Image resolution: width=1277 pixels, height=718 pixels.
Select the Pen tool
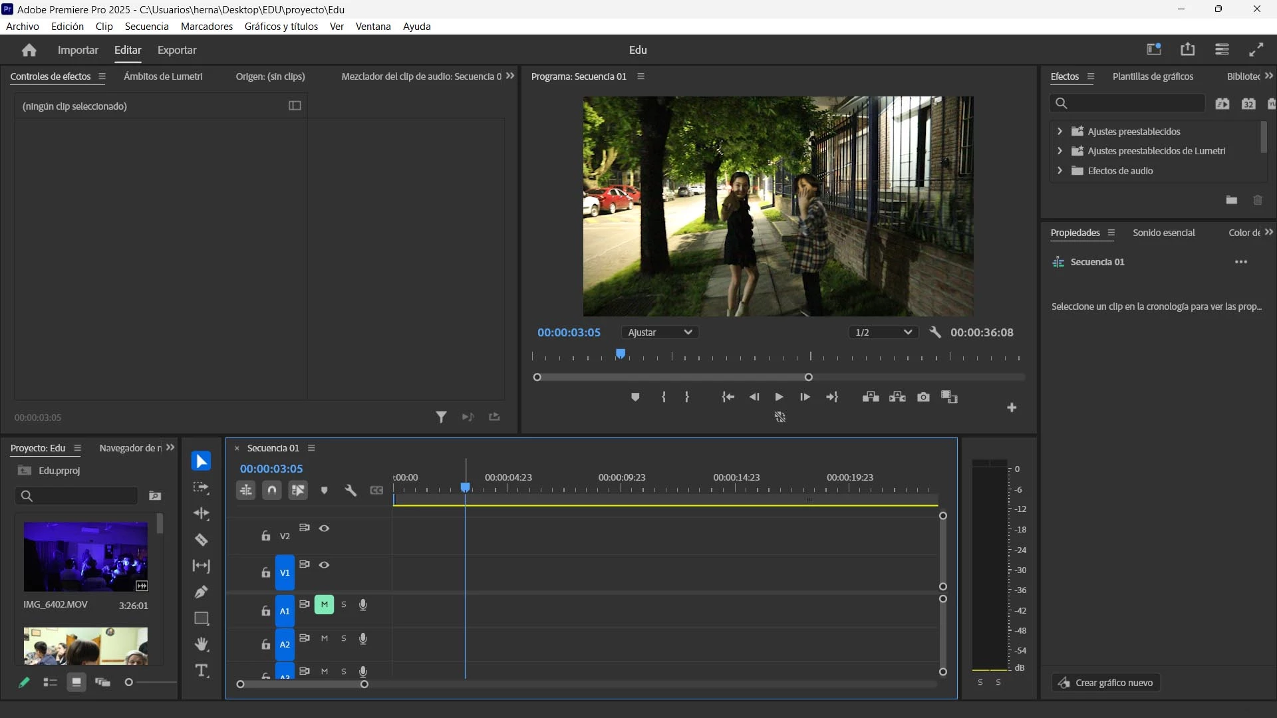(x=201, y=592)
